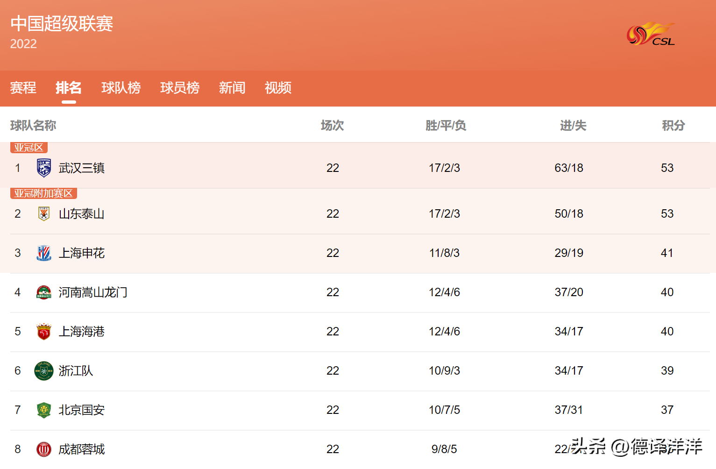Click the 亚冠区 zone tag
716x469 pixels.
(x=29, y=148)
